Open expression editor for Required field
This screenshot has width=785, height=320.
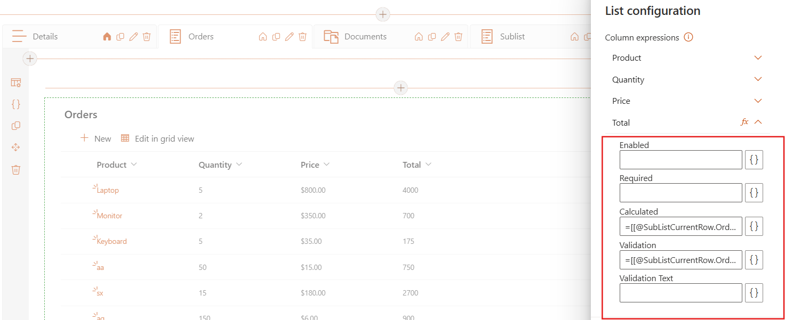[754, 193]
